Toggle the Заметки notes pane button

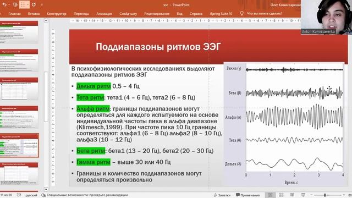222,195
